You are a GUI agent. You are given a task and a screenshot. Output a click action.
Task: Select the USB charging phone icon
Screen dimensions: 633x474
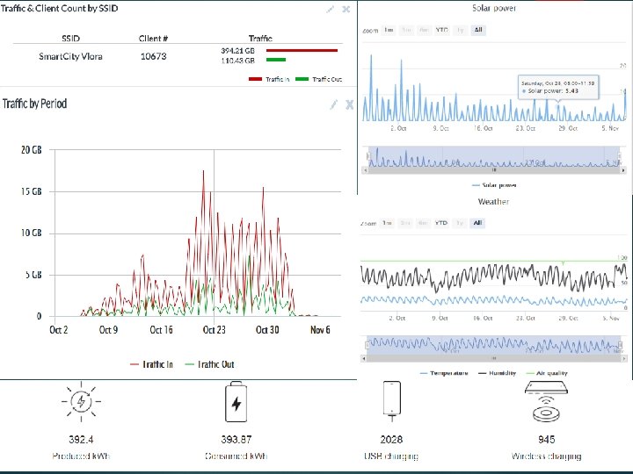pyautogui.click(x=391, y=401)
